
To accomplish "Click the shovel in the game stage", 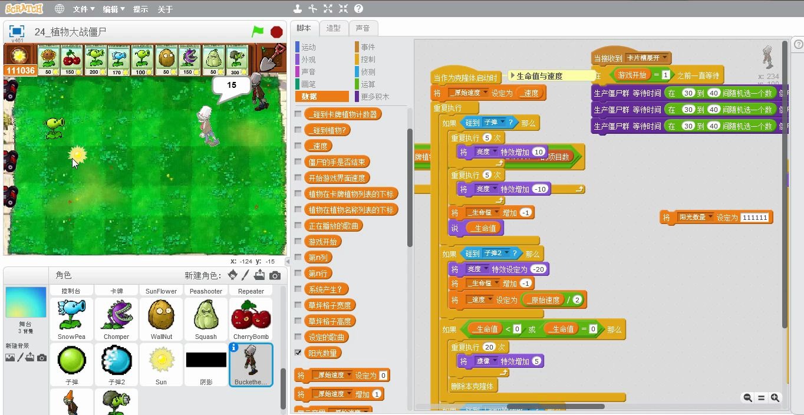I will click(273, 57).
